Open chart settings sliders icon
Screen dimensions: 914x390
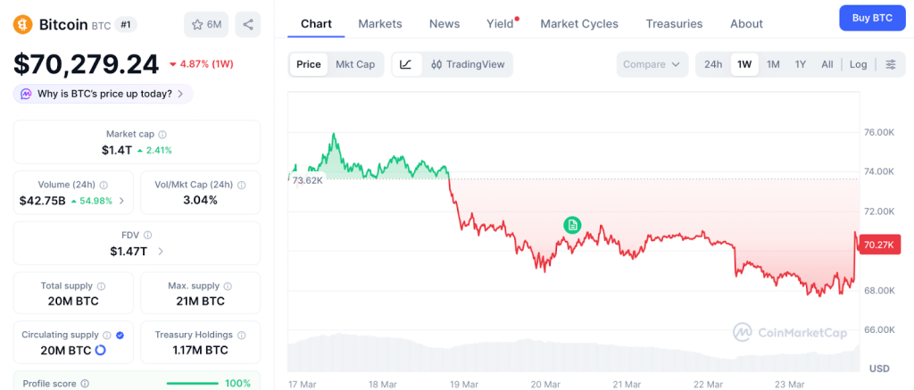[890, 64]
